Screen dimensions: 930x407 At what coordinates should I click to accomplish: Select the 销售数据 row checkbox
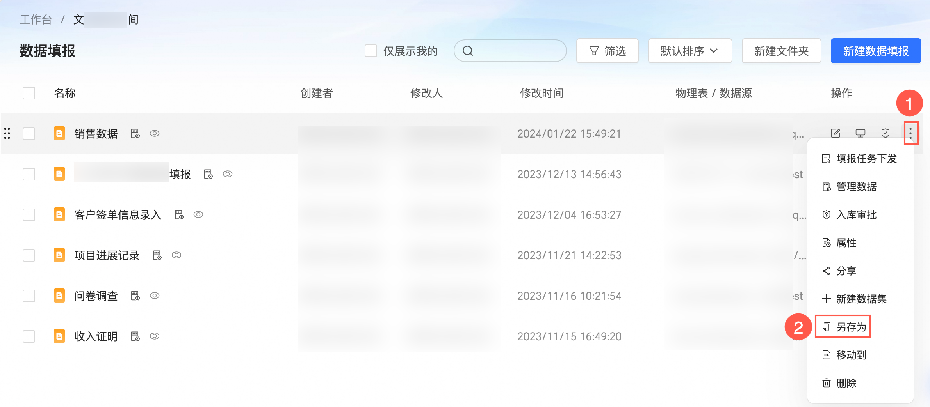tap(29, 134)
